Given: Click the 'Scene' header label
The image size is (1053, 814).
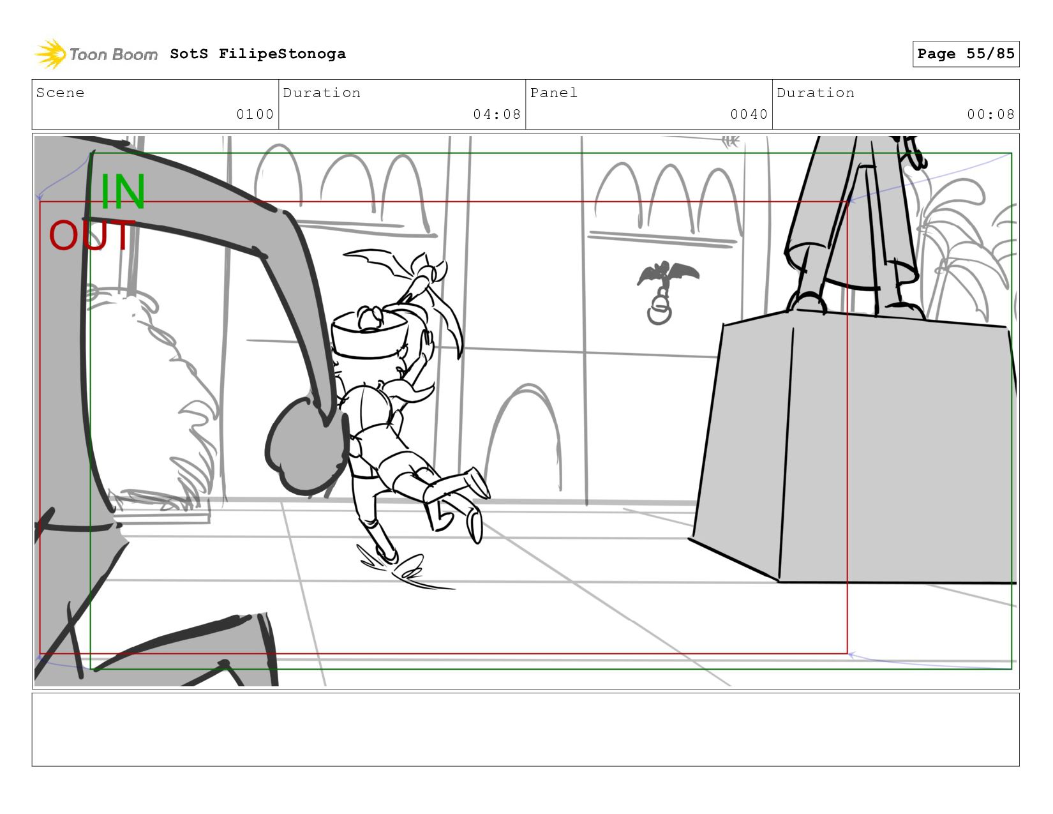Looking at the screenshot, I should point(60,93).
